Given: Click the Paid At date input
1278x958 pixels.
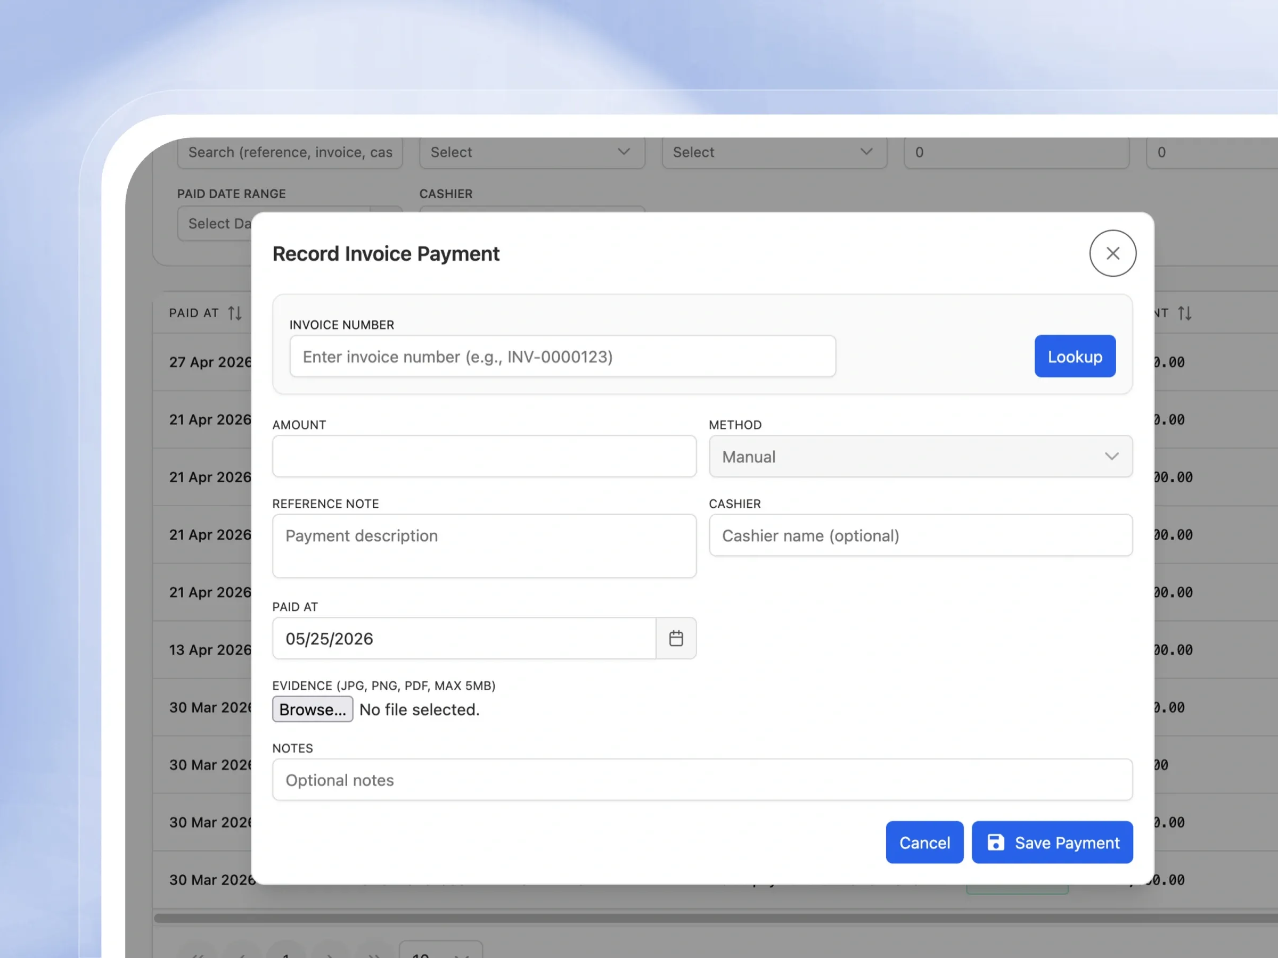Looking at the screenshot, I should [x=464, y=638].
